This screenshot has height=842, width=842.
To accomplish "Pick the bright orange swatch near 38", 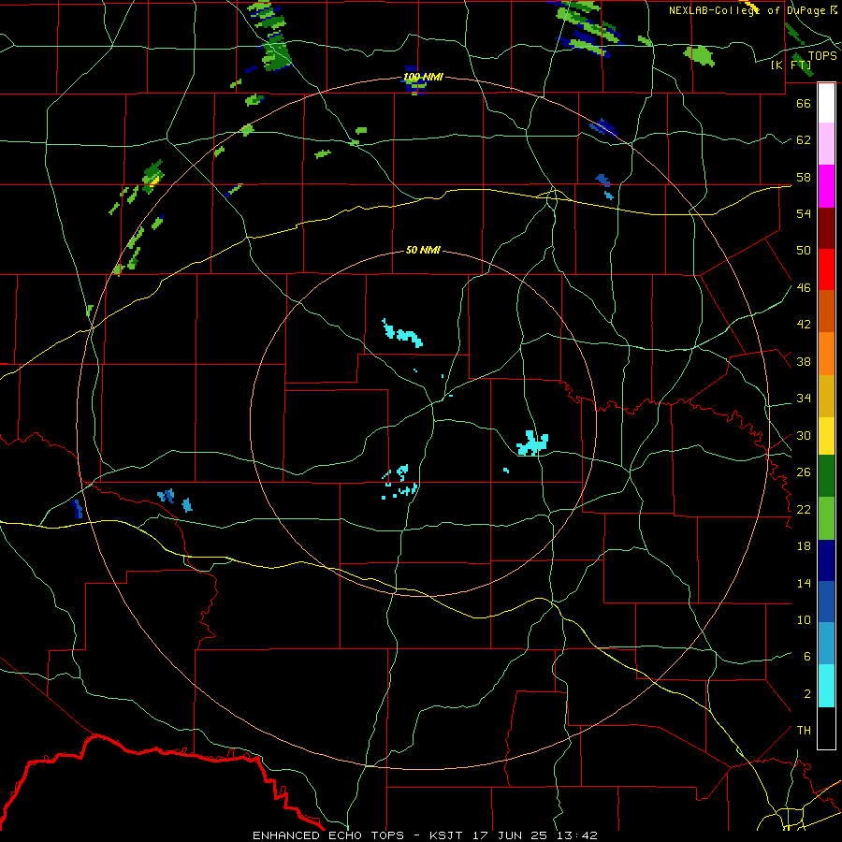I will coord(826,354).
